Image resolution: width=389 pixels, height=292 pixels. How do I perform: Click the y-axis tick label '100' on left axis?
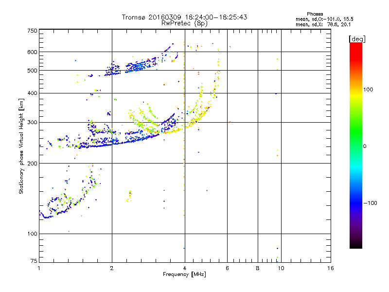pyautogui.click(x=32, y=234)
